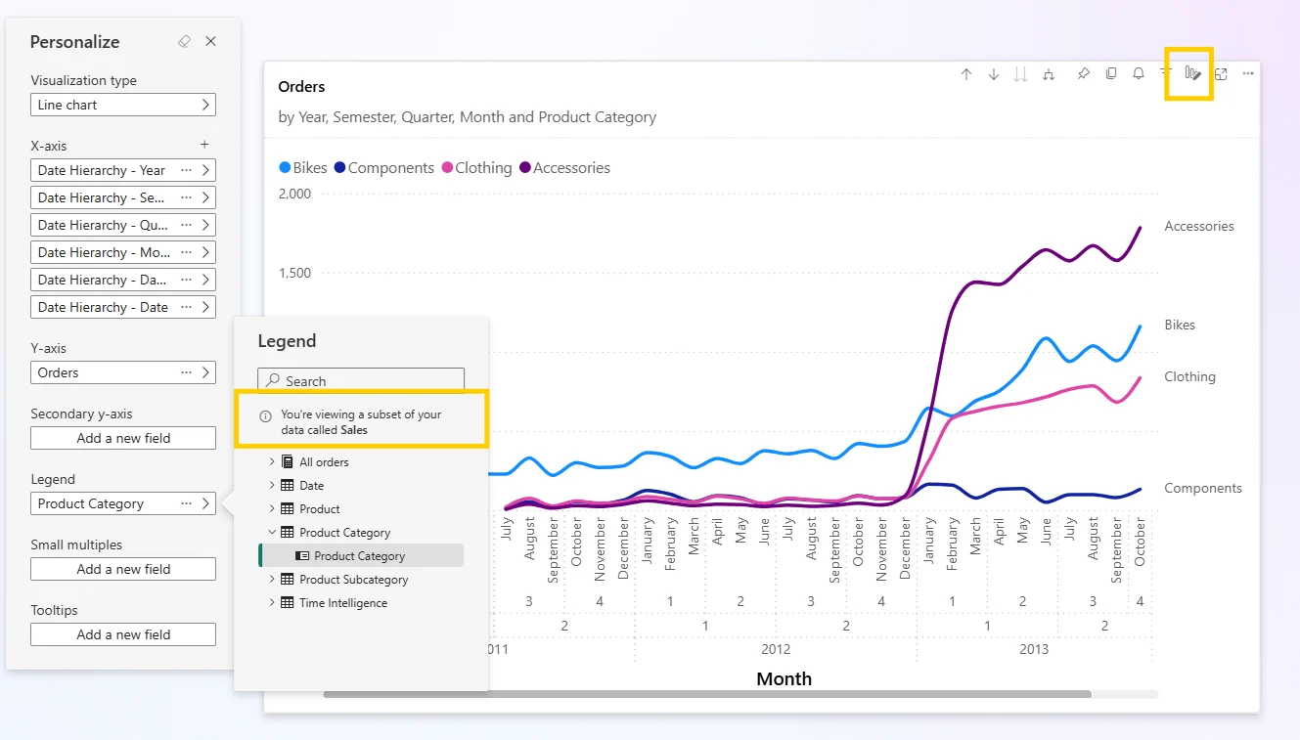
Task: Expand Product Subcategory table node
Action: tap(272, 579)
